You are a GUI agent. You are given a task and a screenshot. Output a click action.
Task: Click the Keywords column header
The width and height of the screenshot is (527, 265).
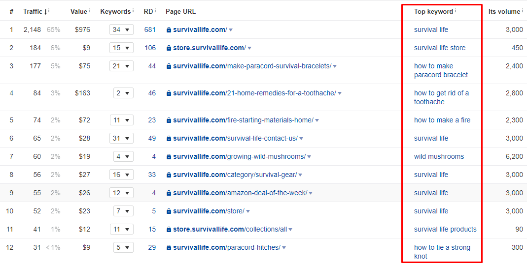point(115,11)
